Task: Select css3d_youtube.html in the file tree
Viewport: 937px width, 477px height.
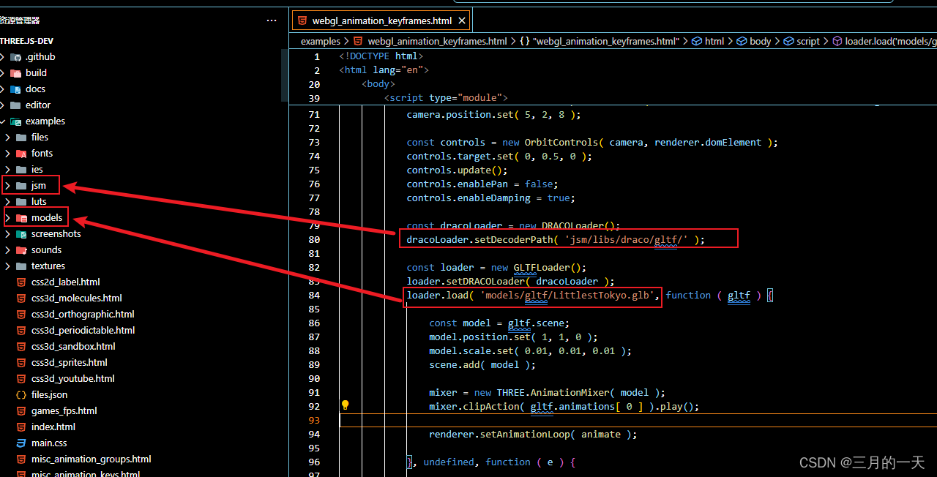Action: point(73,378)
